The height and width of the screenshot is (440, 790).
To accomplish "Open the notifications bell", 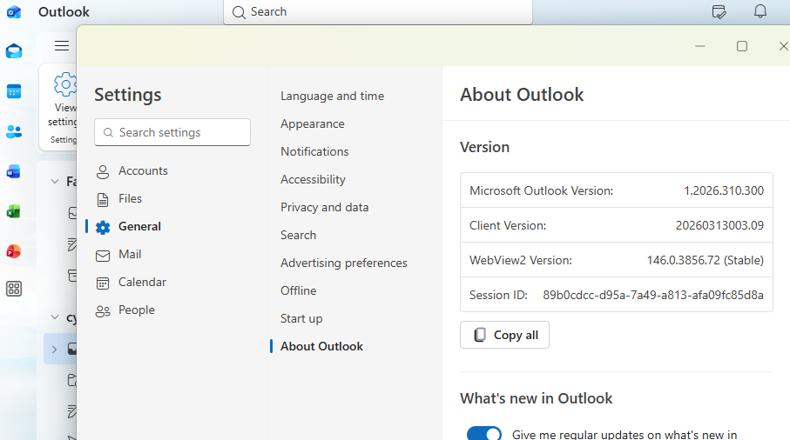I will point(760,11).
